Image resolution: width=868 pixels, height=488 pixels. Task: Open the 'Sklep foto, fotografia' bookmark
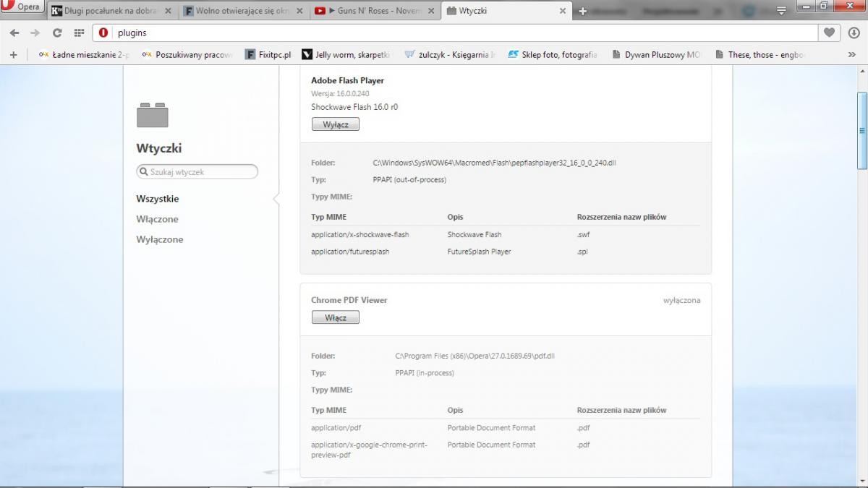[x=553, y=54]
